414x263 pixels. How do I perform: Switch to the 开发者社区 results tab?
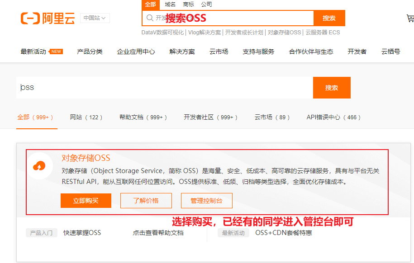[x=211, y=117]
